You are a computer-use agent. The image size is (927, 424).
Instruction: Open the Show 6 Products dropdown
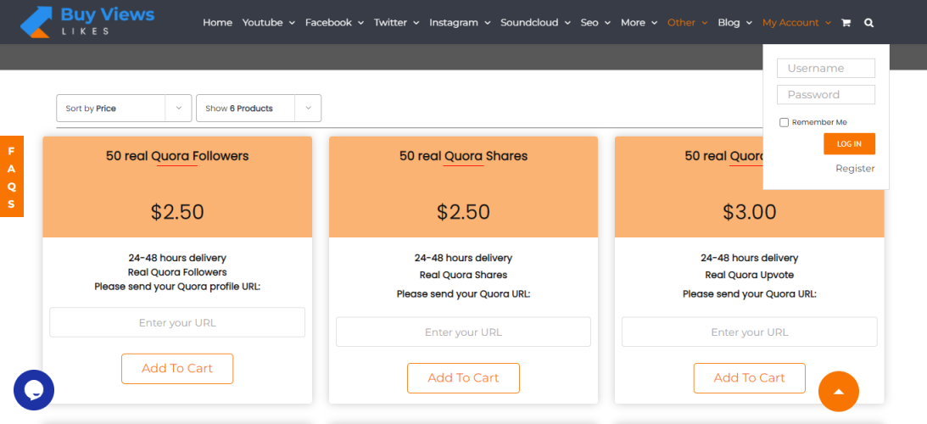click(258, 109)
